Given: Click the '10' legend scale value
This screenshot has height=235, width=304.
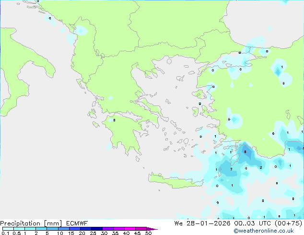Looking at the screenshot, I should [60, 233].
